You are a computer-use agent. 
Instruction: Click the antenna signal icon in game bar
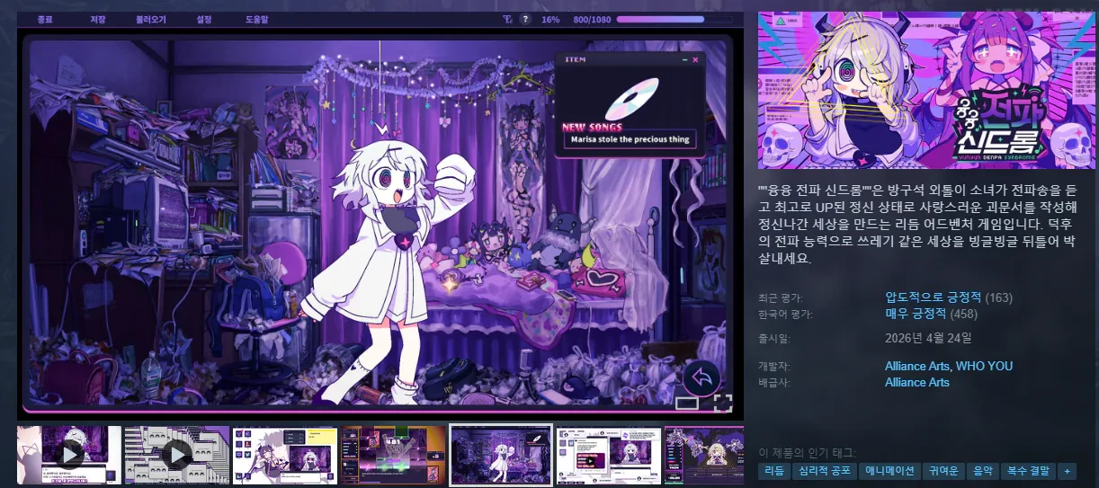(x=508, y=19)
